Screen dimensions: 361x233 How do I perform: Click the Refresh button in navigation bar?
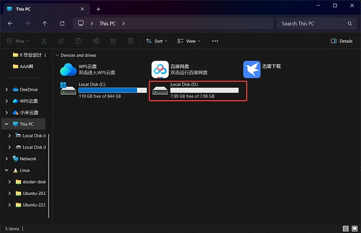(x=62, y=24)
